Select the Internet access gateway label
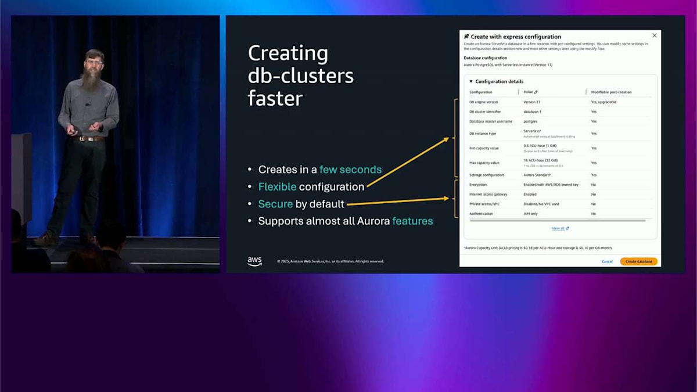The width and height of the screenshot is (697, 392). pos(488,194)
